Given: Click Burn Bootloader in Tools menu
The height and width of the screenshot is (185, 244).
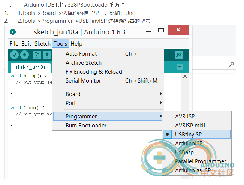Looking at the screenshot, I should click(86, 126).
